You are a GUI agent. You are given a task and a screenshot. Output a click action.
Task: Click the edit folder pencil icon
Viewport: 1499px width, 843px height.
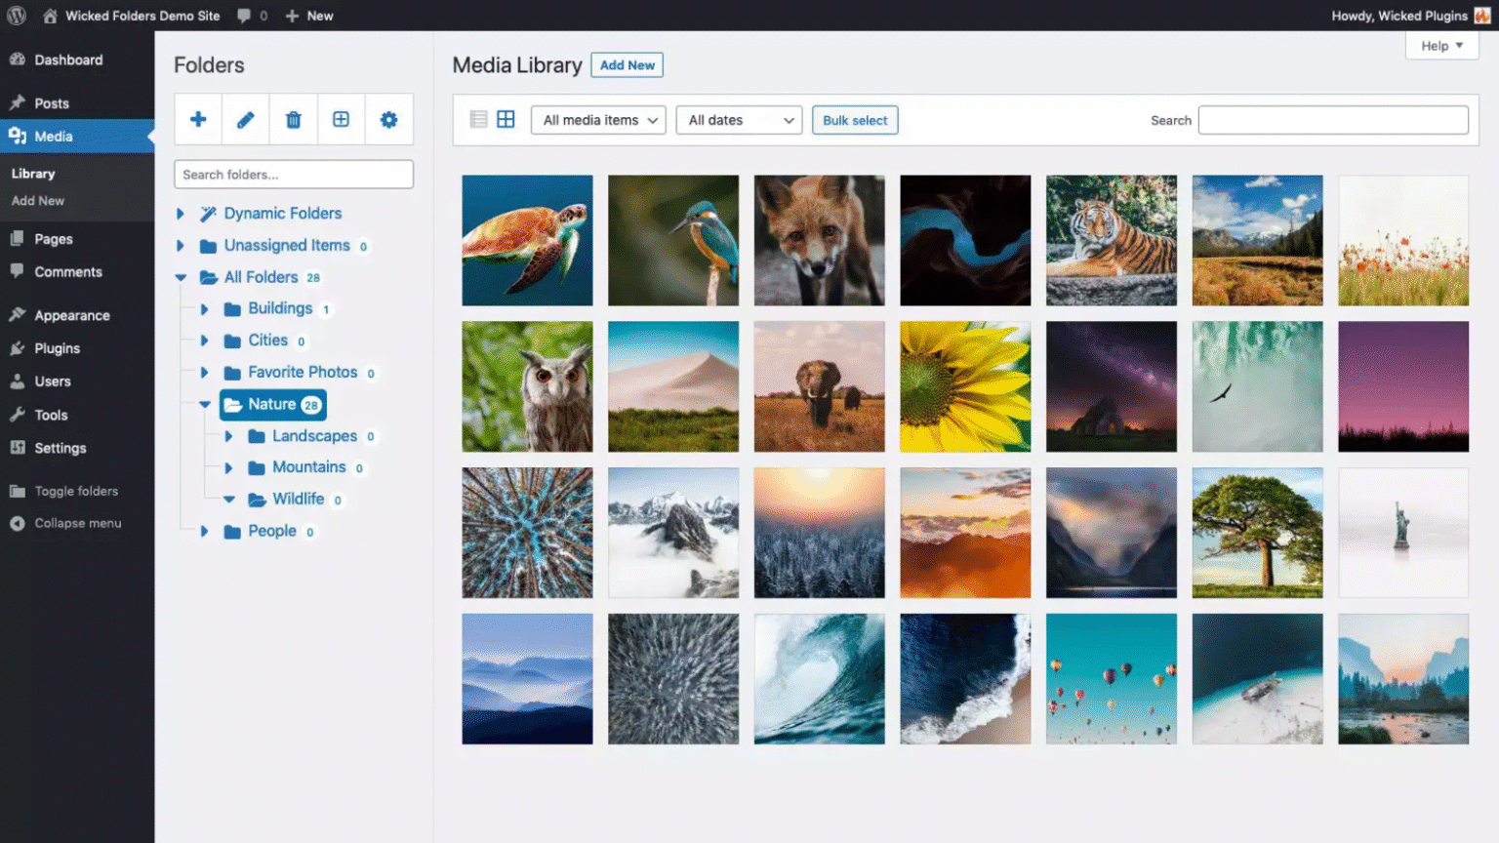(246, 119)
